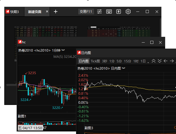This screenshot has width=176, height=134.
Task: Click the -1.62% axis label
Action: point(83,121)
